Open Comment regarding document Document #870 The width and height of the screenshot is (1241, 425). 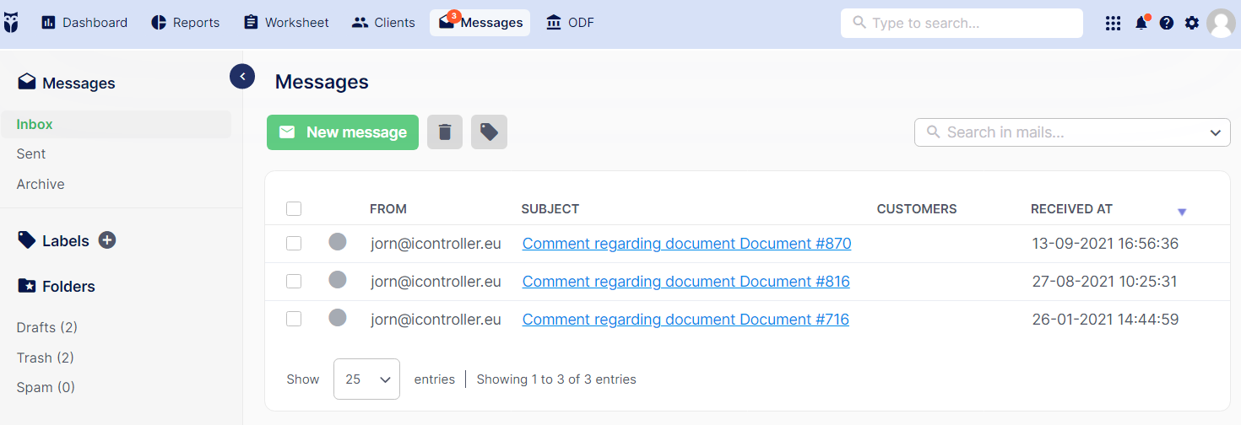(x=686, y=244)
